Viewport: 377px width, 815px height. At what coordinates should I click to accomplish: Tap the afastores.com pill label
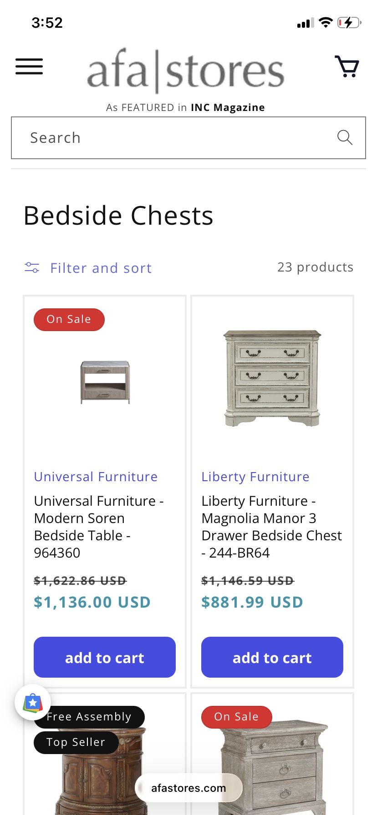pos(188,788)
